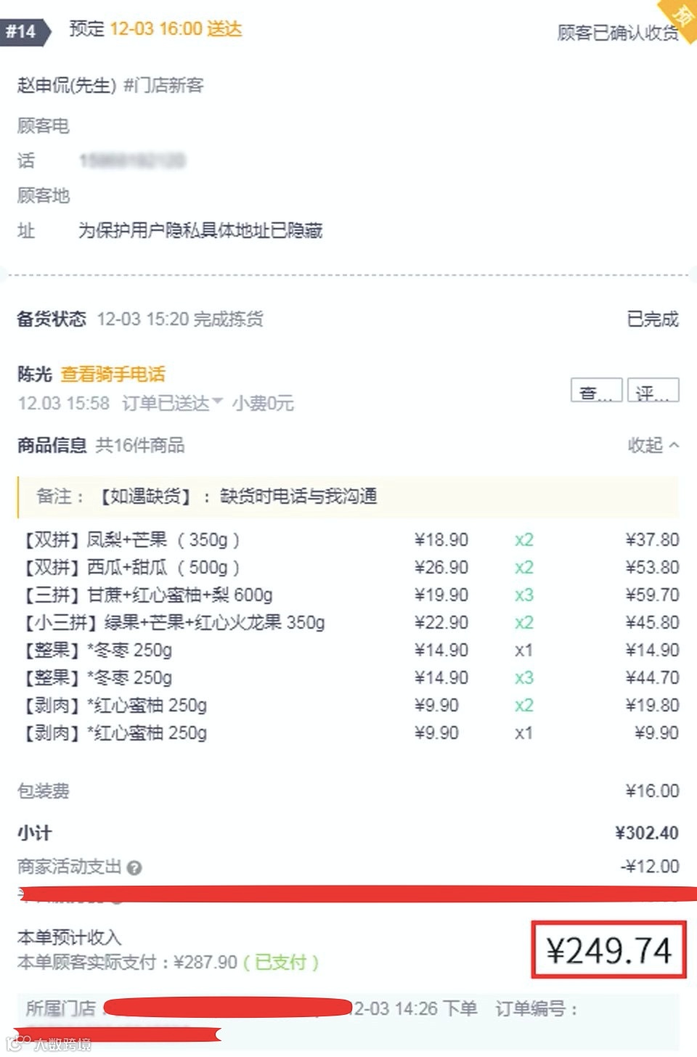Collapse the product list via 收起
The height and width of the screenshot is (1057, 697).
tap(653, 445)
